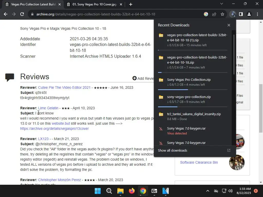Toggle the downloads toolbar button
The image size is (263, 197).
(233, 14)
